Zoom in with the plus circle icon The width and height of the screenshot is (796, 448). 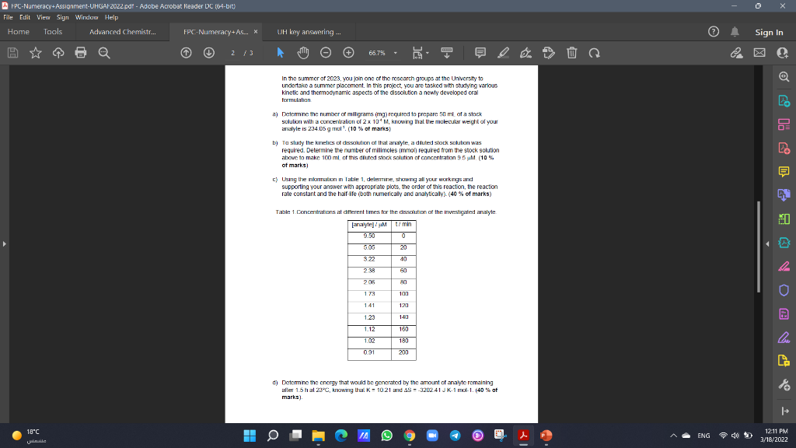pos(349,53)
